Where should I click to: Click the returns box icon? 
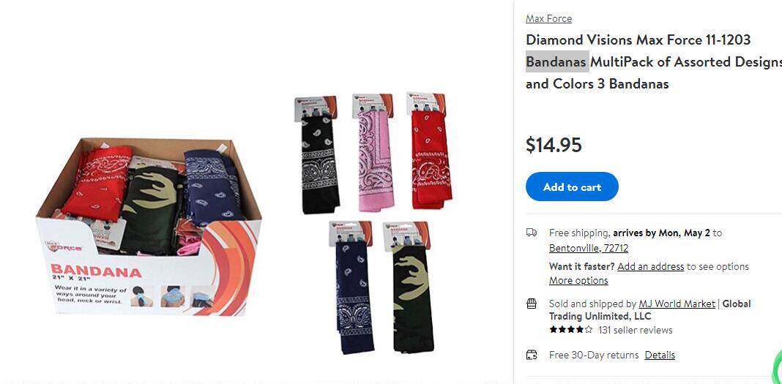pyautogui.click(x=532, y=355)
